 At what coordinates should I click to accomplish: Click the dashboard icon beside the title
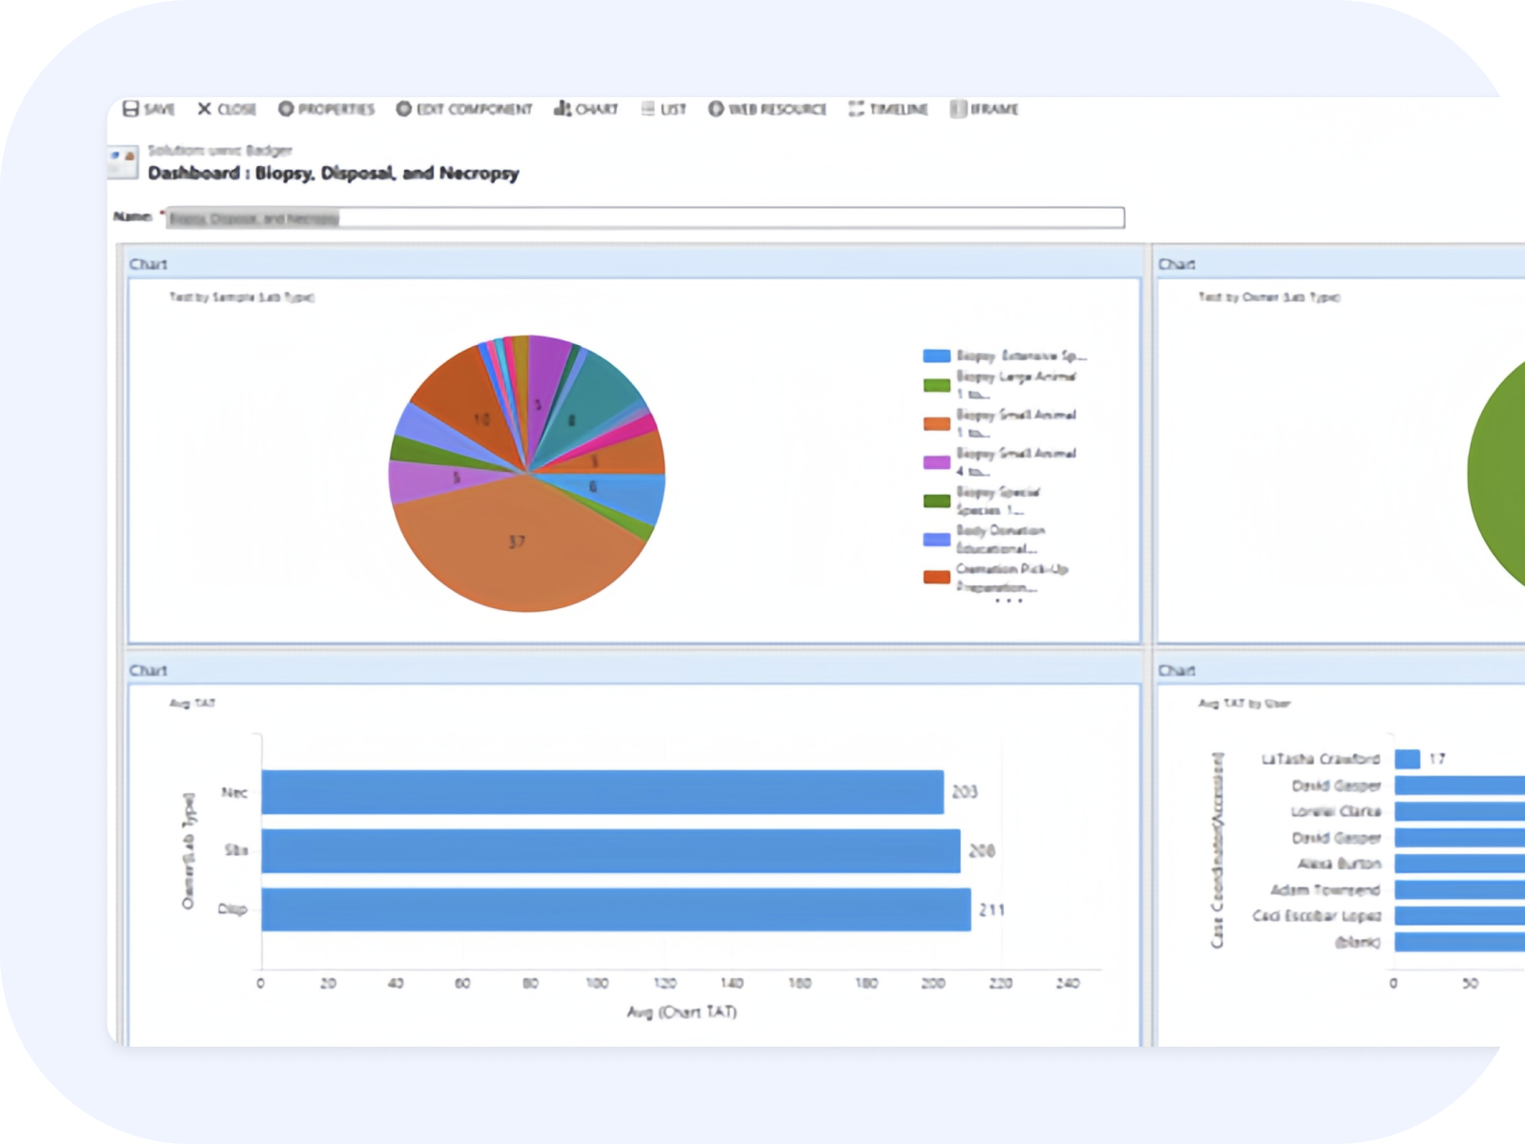[123, 162]
